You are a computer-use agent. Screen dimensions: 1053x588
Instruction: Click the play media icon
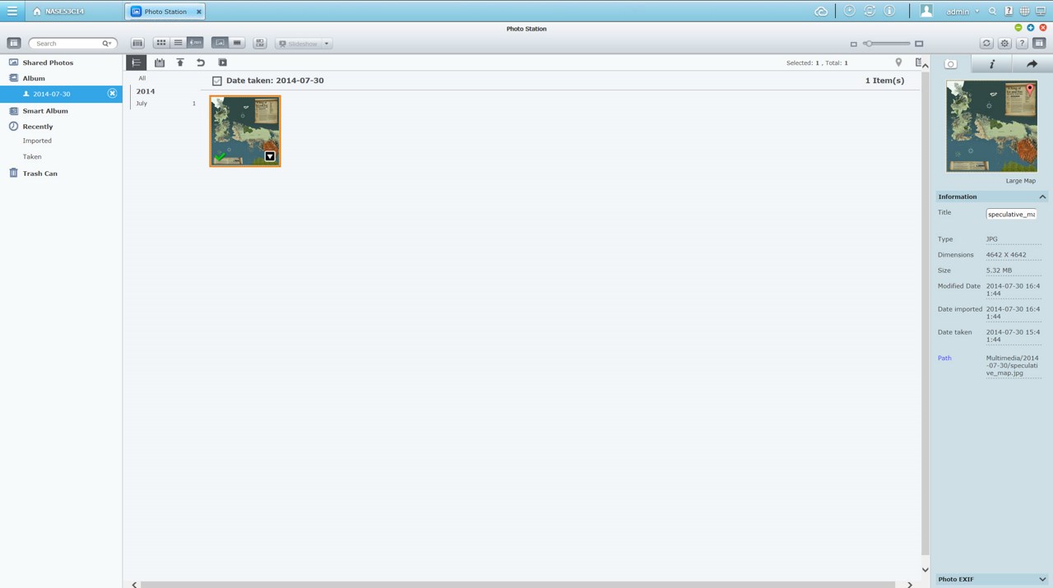(x=222, y=63)
